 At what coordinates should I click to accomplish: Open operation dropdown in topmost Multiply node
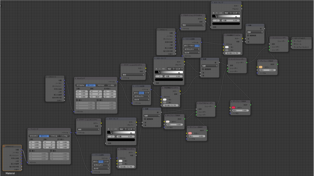coord(255,32)
